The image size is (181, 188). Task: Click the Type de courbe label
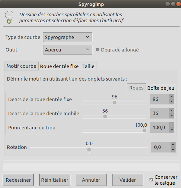[x=23, y=37]
